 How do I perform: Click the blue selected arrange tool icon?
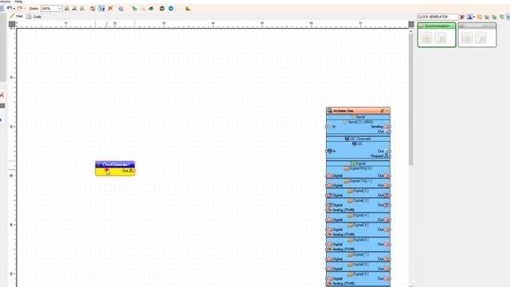click(x=101, y=9)
